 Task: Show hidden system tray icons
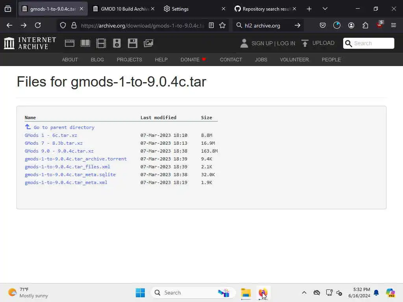coord(304,293)
